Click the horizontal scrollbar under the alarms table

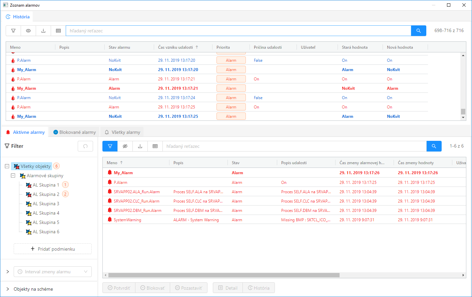tap(223, 275)
